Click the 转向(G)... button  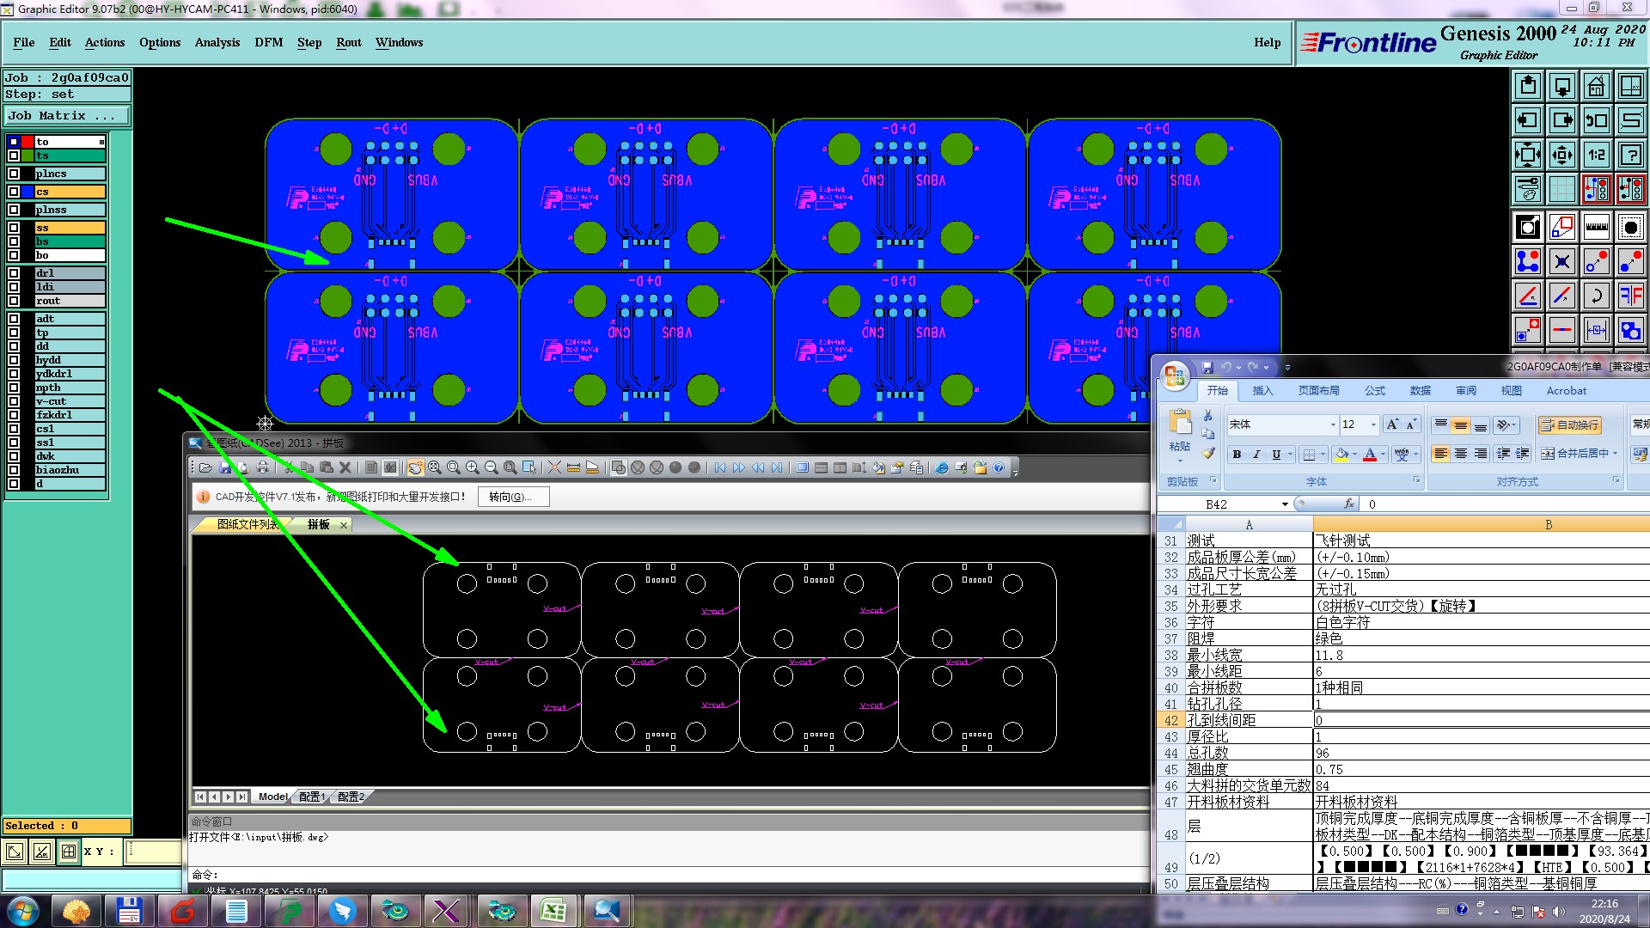[513, 497]
